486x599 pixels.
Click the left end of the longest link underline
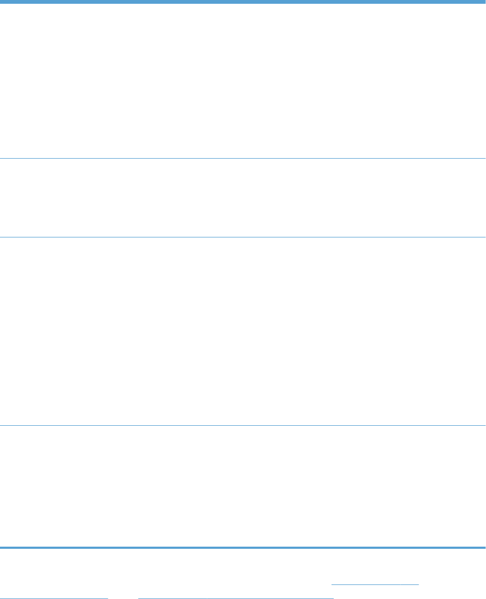point(139,598)
